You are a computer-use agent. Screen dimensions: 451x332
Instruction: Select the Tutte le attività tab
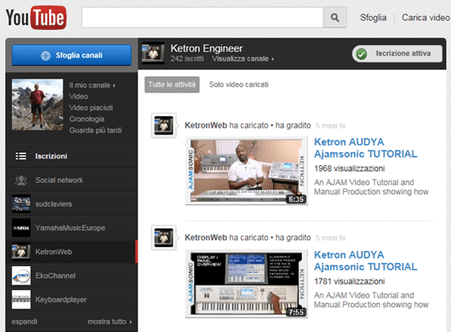click(x=172, y=84)
